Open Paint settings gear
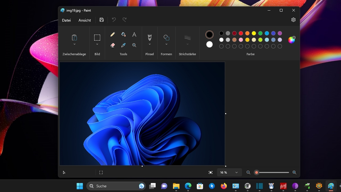The width and height of the screenshot is (341, 192). tap(293, 20)
